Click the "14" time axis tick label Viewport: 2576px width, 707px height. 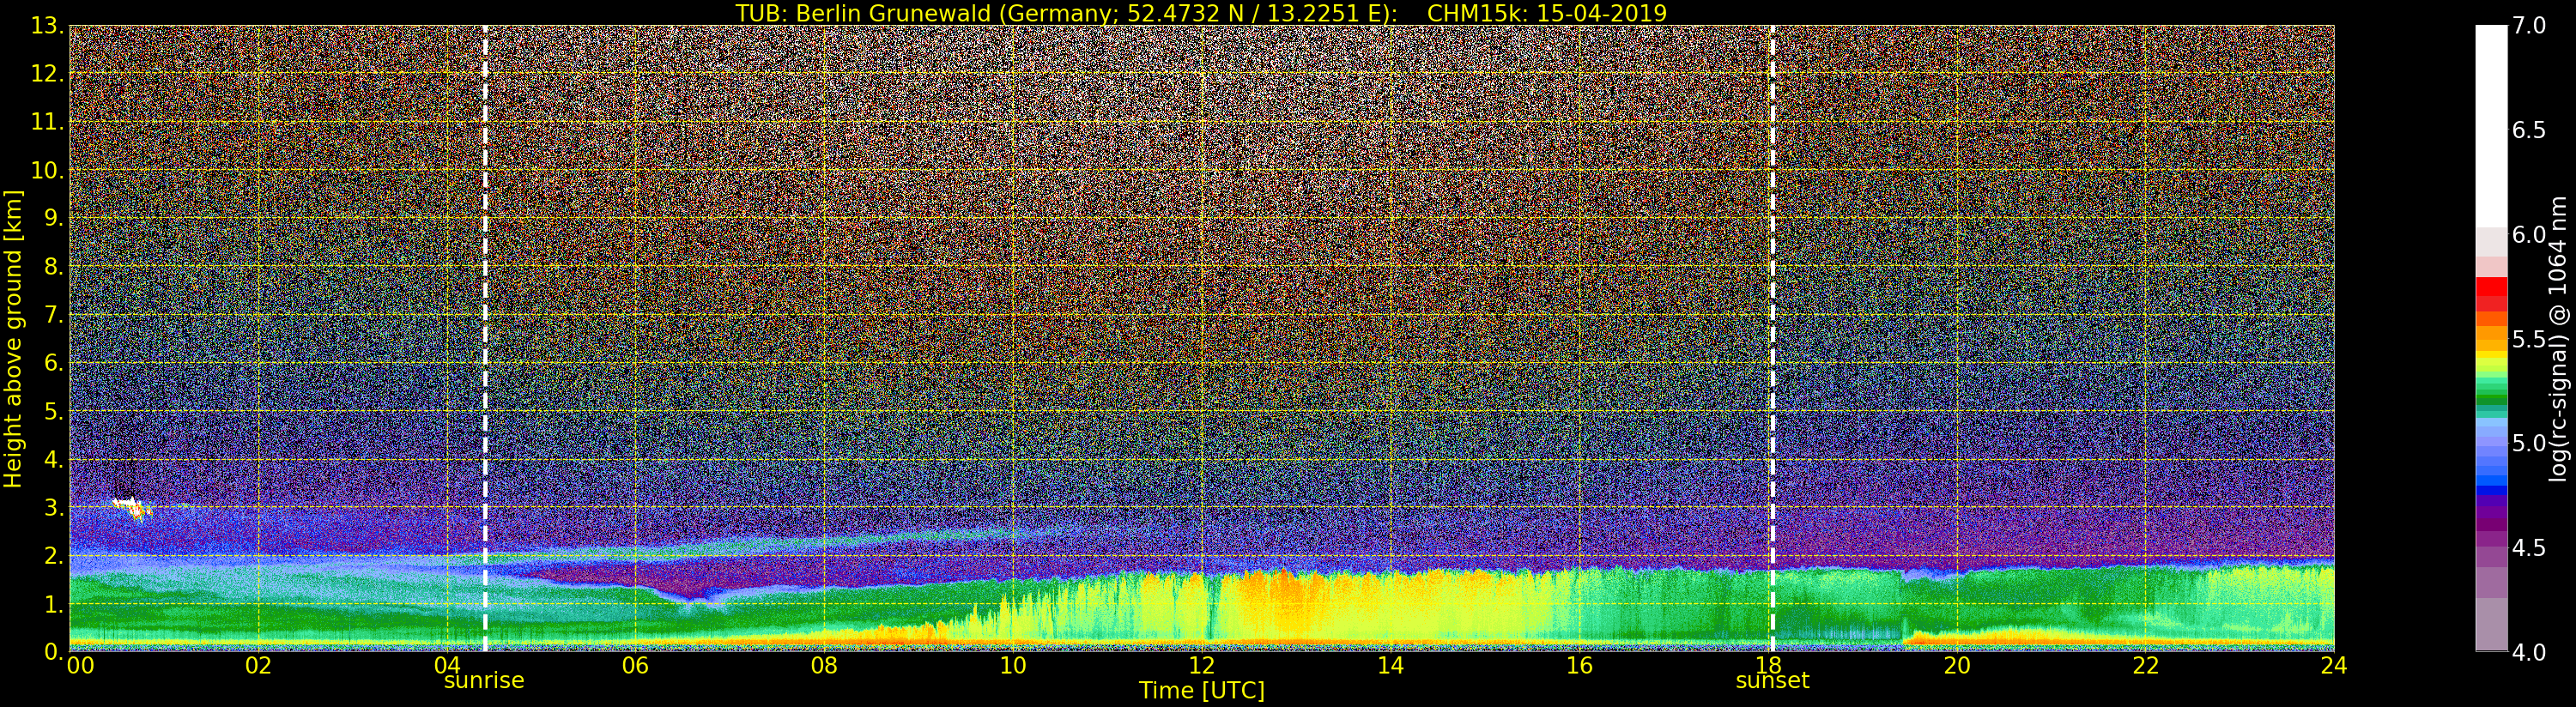[1390, 665]
